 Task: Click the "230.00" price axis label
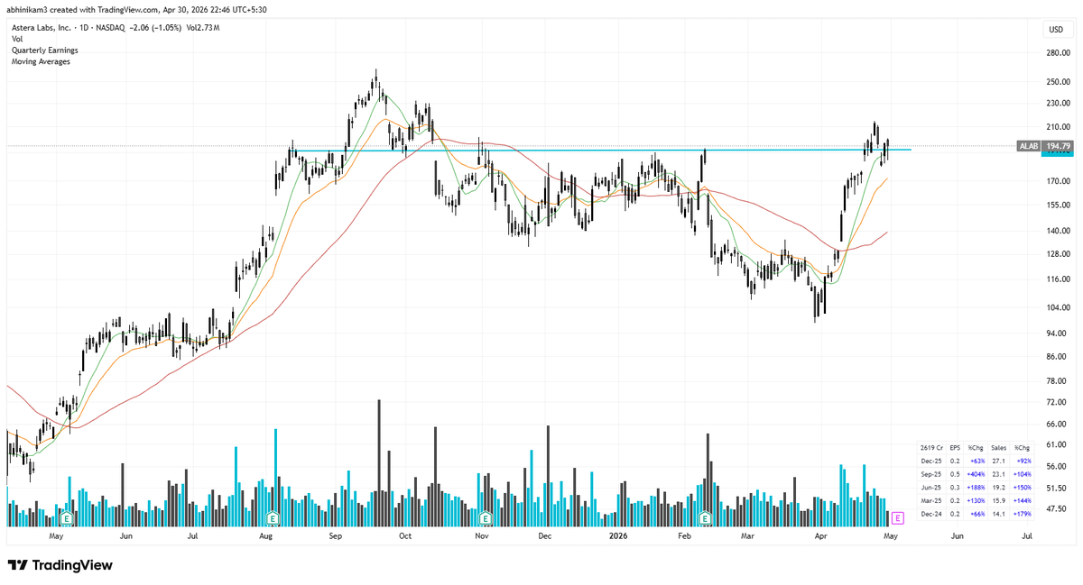coord(1058,104)
